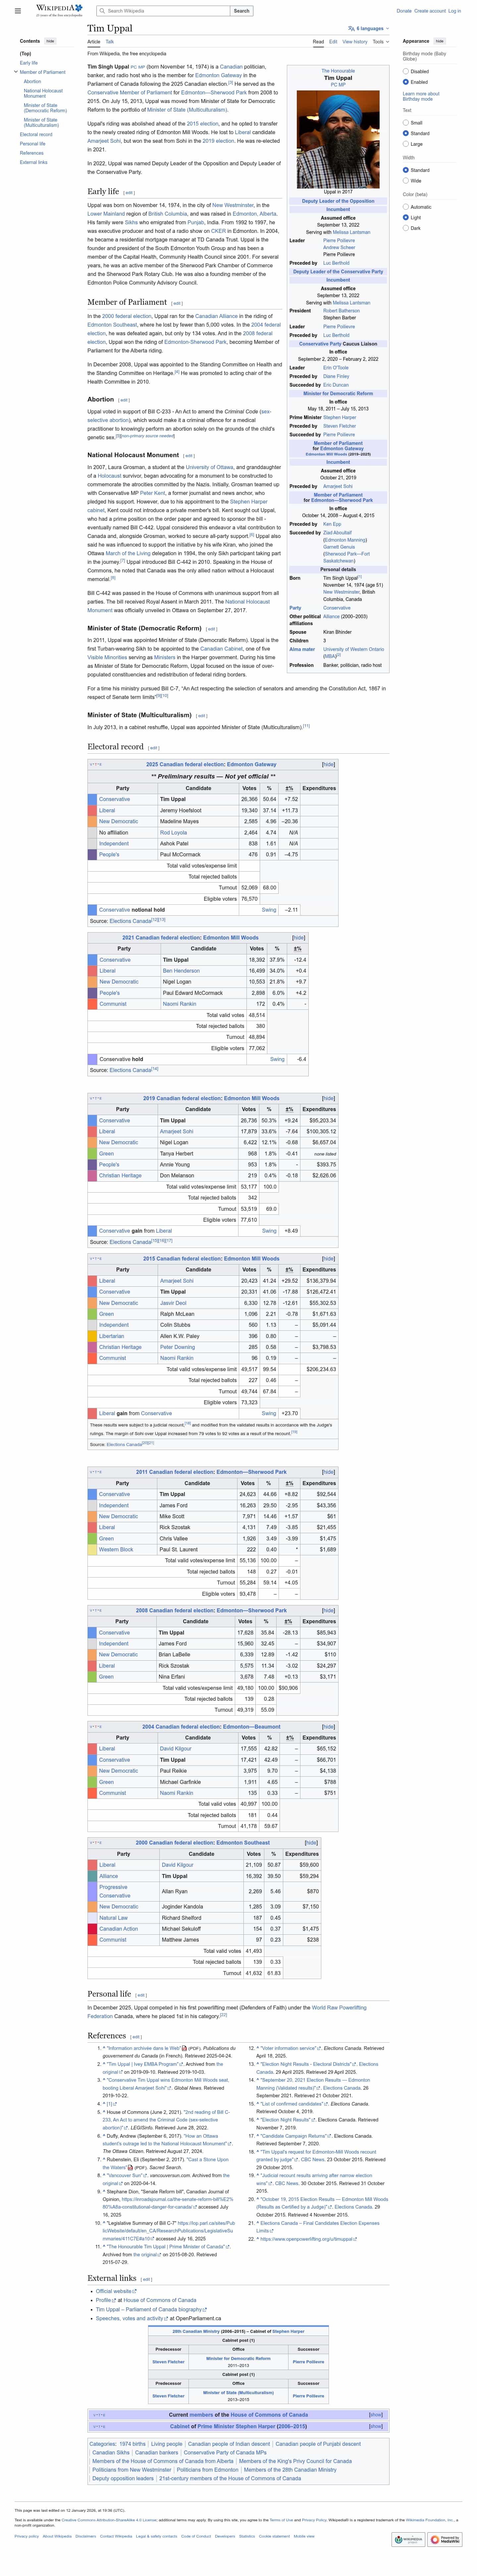The image size is (477, 2576).
Task: Click the Search button
Action: pos(242,11)
